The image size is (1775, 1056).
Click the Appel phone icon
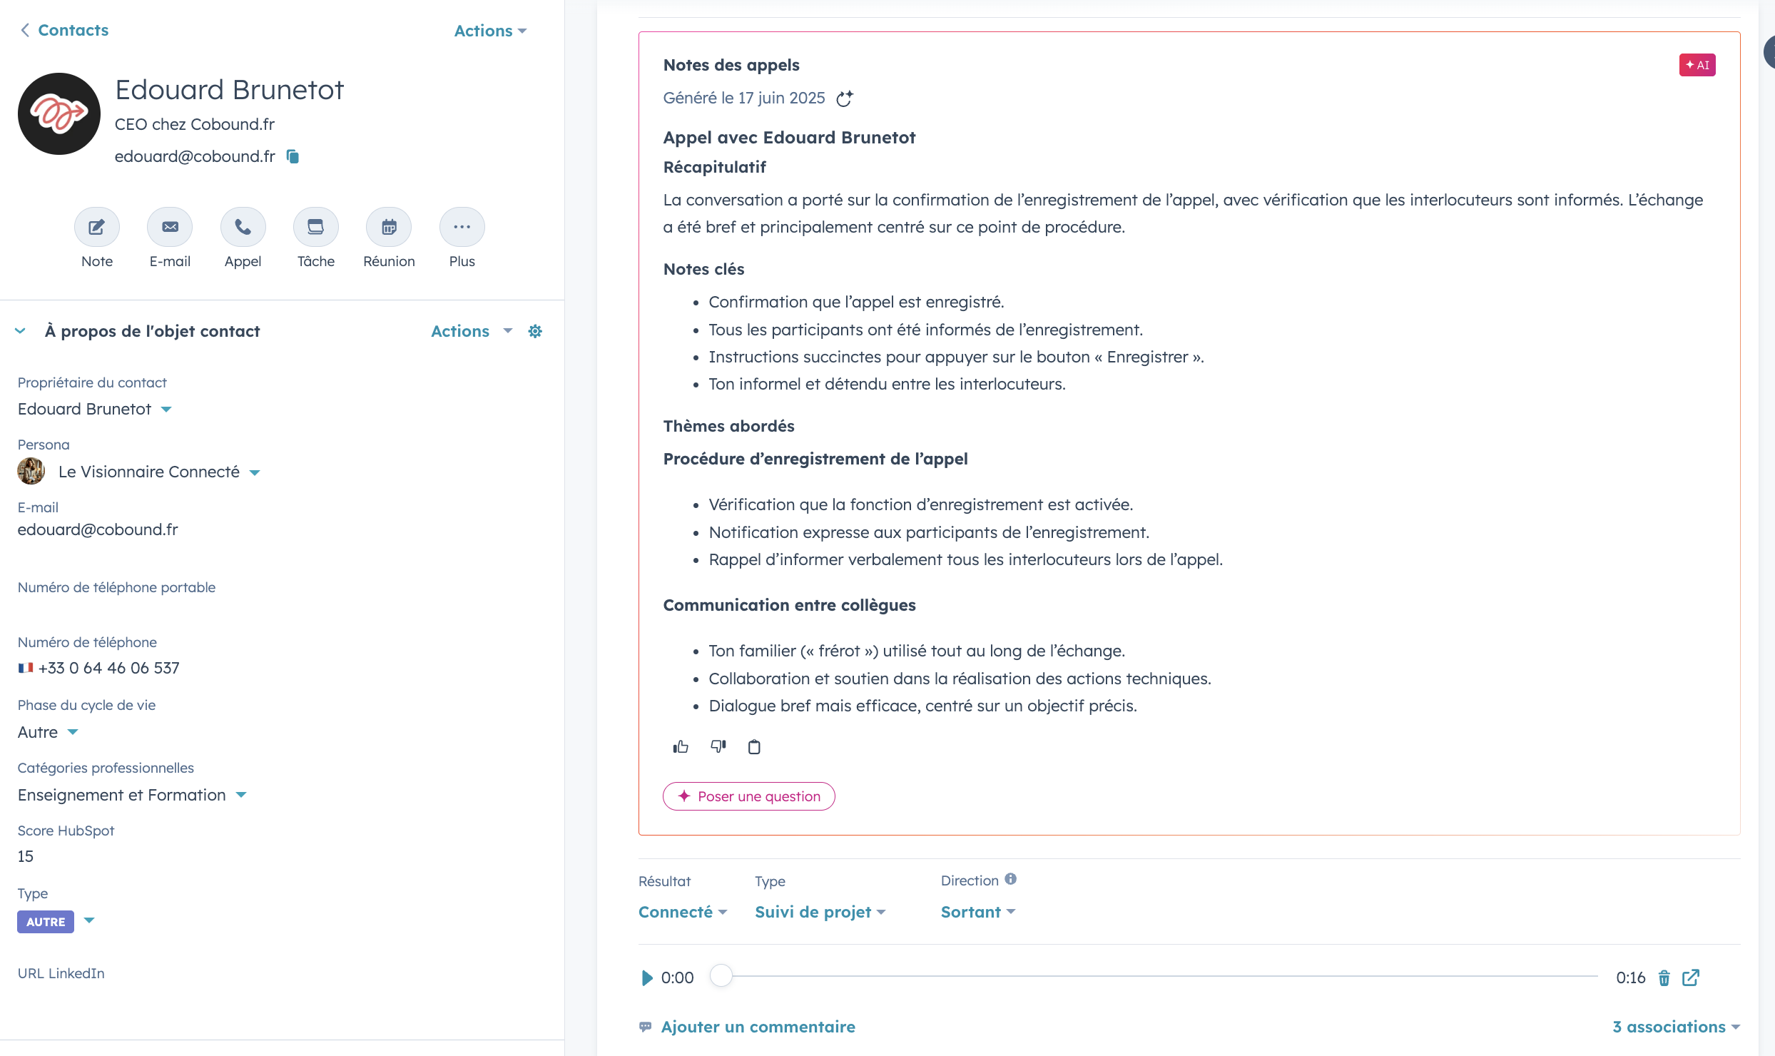[x=243, y=228]
